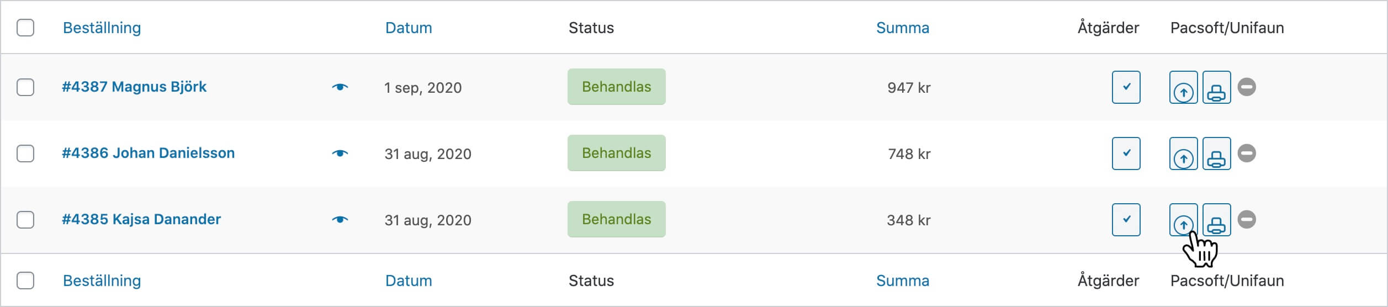Open order #4385 Kajsa Danander
This screenshot has height=307, width=1388.
coord(141,219)
